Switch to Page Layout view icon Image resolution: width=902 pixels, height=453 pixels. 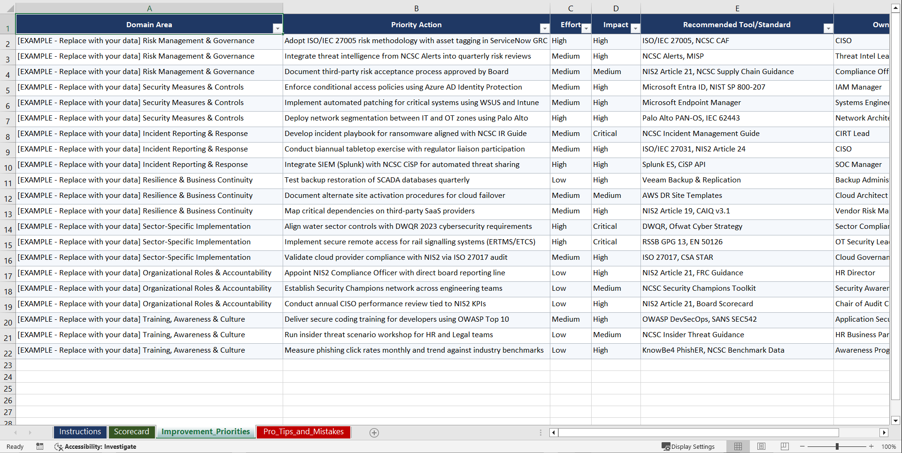pyautogui.click(x=761, y=446)
